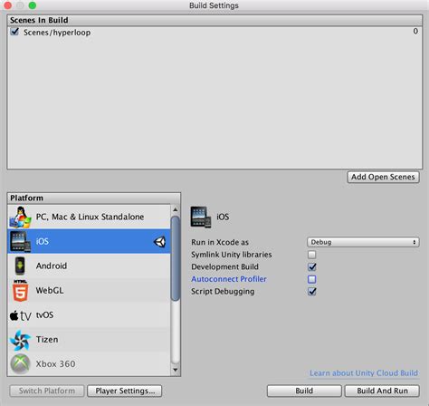
Task: Click the Build And Run button
Action: point(382,391)
